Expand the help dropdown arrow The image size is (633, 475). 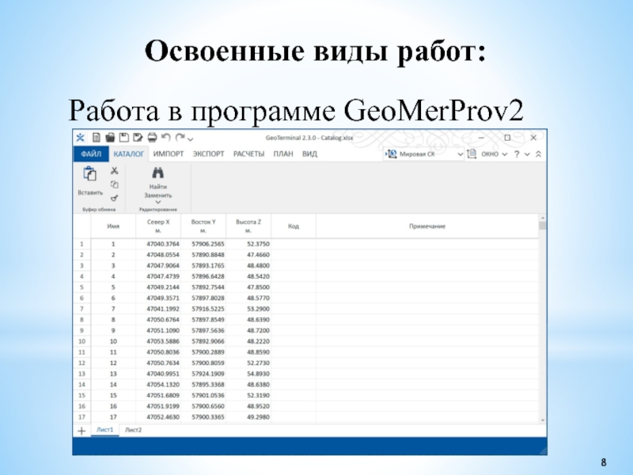[x=527, y=154]
